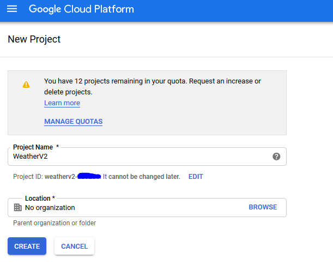This screenshot has width=333, height=264.
Task: Cancel the new project creation
Action: 74,247
